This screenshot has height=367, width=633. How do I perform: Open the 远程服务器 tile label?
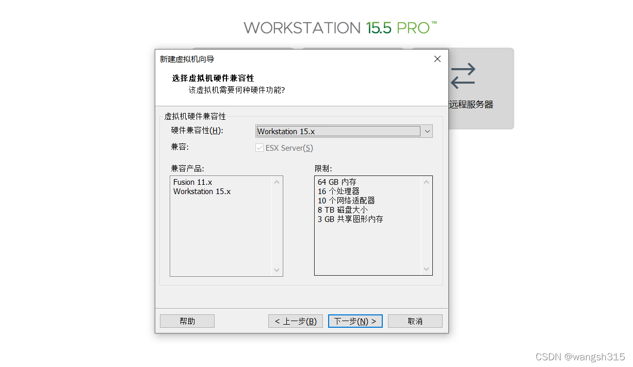pos(472,105)
